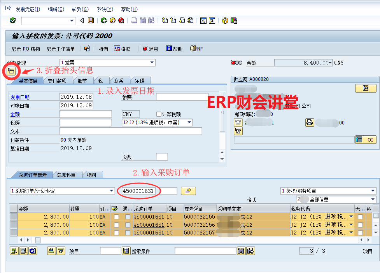This screenshot has width=380, height=273.
Task: Click purchase order link 4500001631 in first row
Action: click(x=149, y=217)
